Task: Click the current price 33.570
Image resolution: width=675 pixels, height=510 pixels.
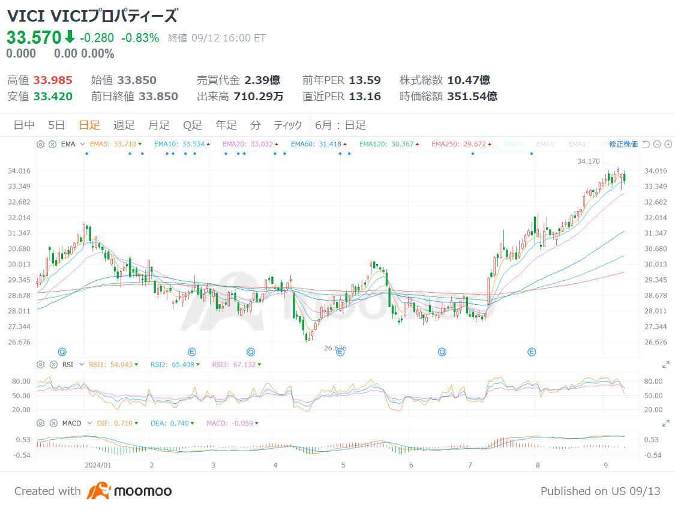Action: (x=34, y=37)
